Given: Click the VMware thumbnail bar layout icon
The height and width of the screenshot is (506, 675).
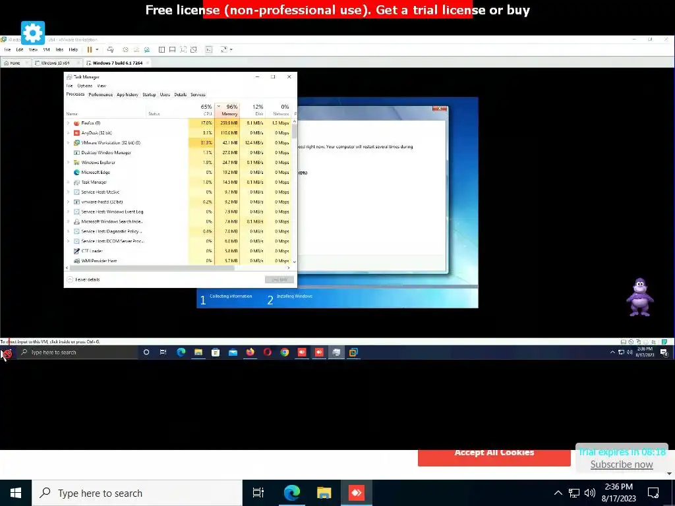Looking at the screenshot, I should (x=172, y=50).
